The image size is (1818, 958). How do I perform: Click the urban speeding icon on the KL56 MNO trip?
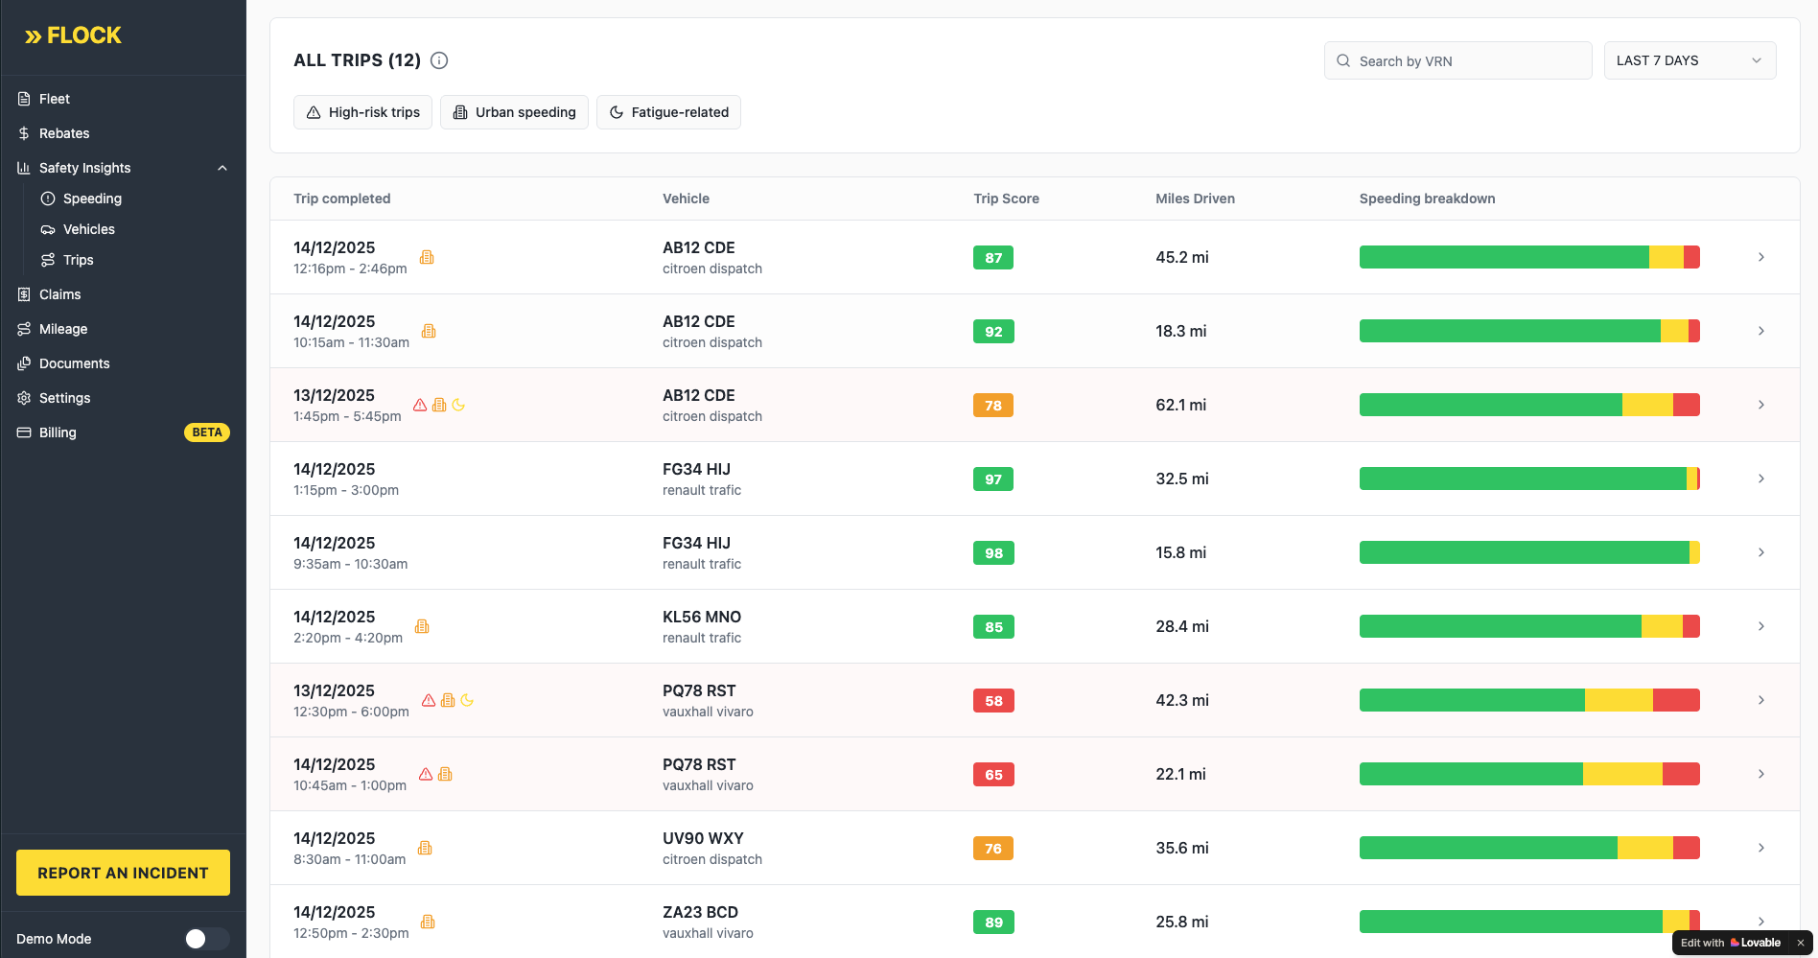point(422,626)
